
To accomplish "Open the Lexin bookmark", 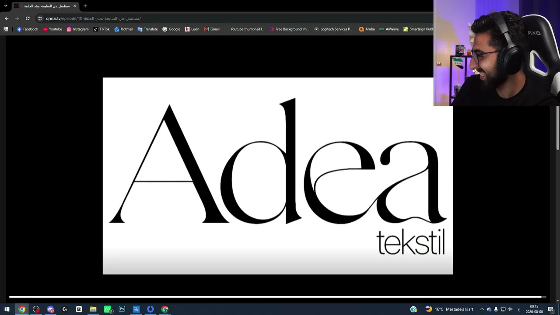I will (x=192, y=29).
